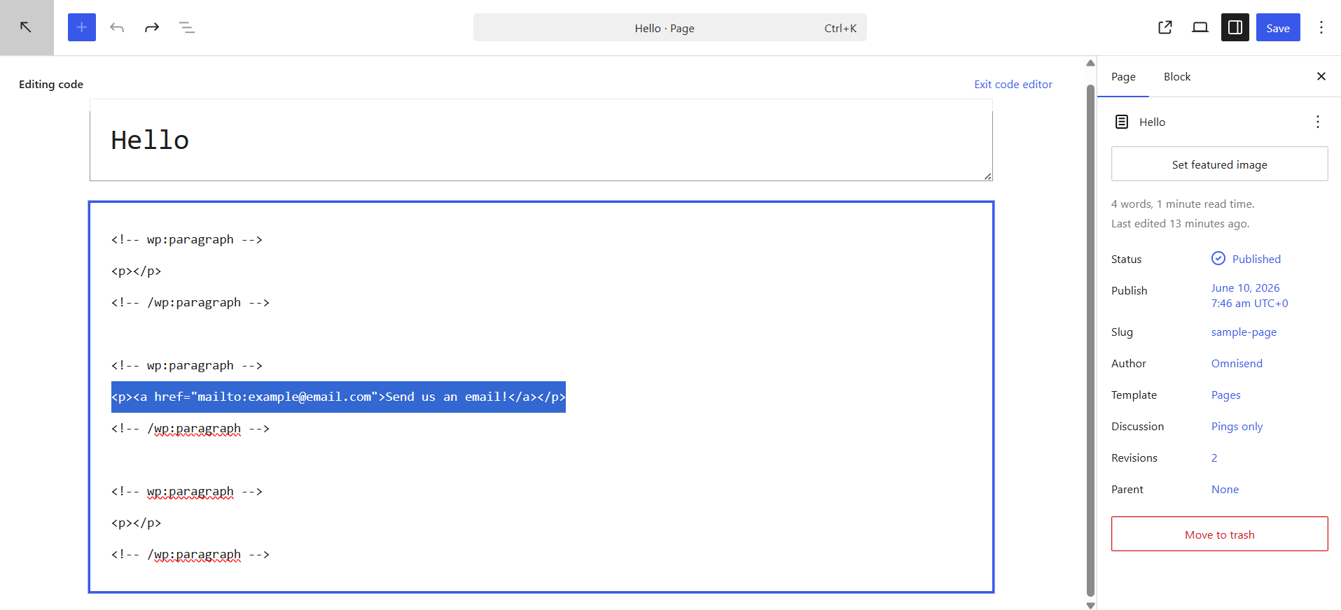Open the block inserter plus button
This screenshot has width=1341, height=610.
tap(82, 27)
